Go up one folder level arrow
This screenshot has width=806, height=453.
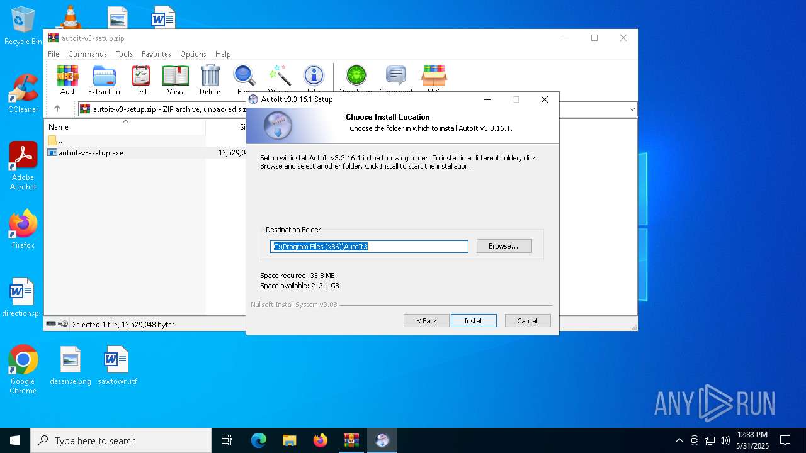coord(57,109)
